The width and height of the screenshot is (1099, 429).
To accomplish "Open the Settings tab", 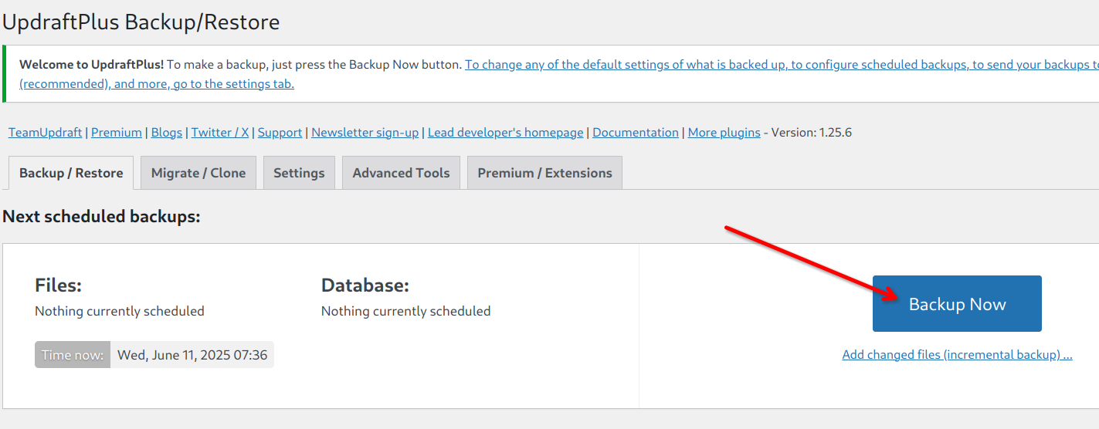I will click(299, 173).
